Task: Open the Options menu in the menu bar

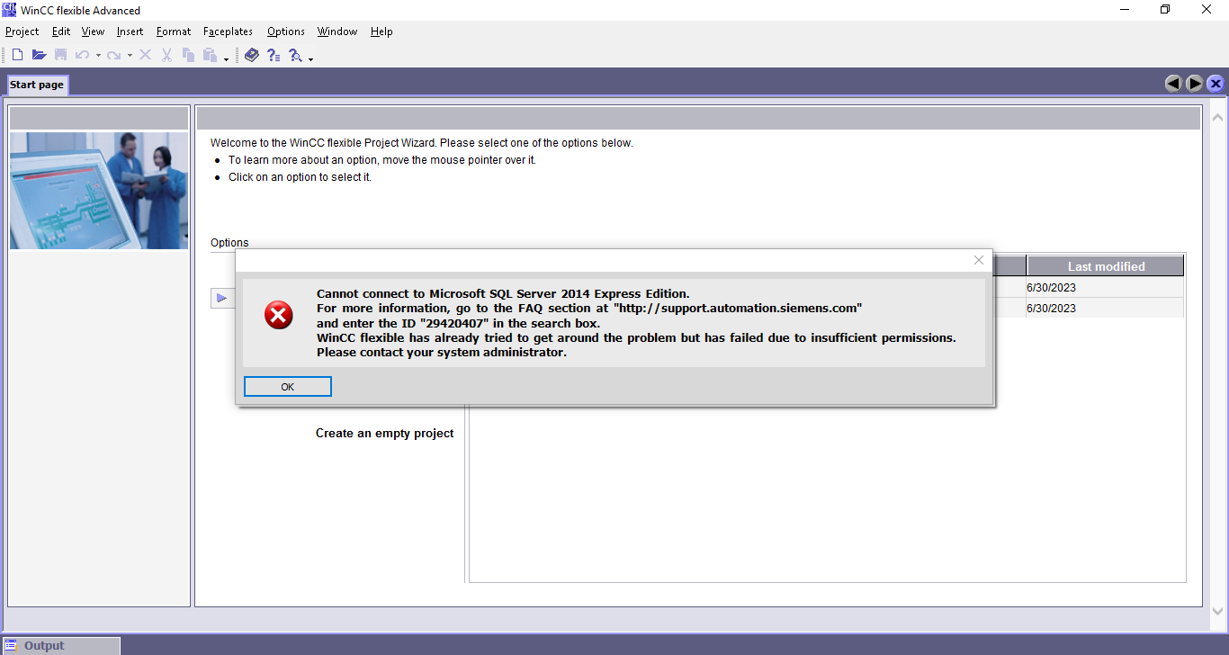Action: (286, 31)
